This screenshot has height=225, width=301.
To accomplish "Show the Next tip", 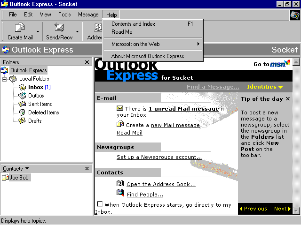I will click(282, 209).
